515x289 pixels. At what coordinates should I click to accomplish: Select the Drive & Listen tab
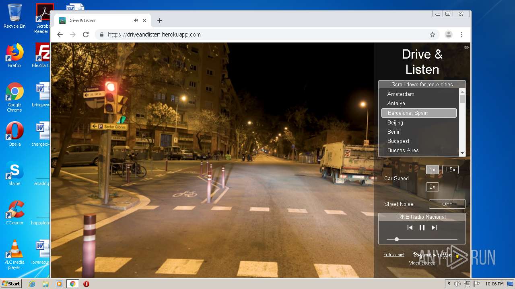[103, 20]
